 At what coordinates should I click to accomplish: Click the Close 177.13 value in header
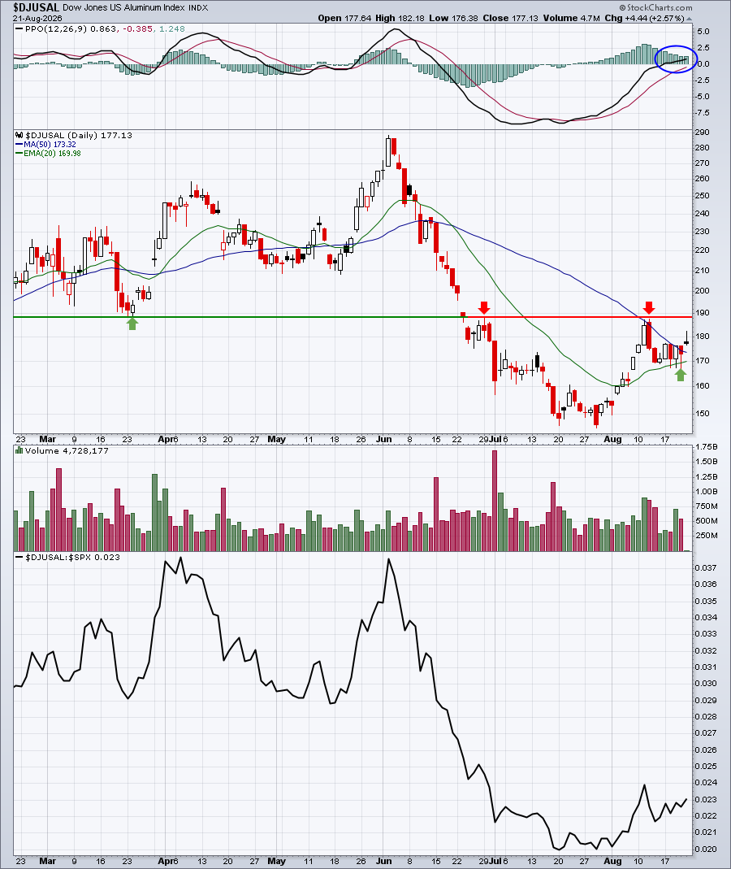pos(510,18)
